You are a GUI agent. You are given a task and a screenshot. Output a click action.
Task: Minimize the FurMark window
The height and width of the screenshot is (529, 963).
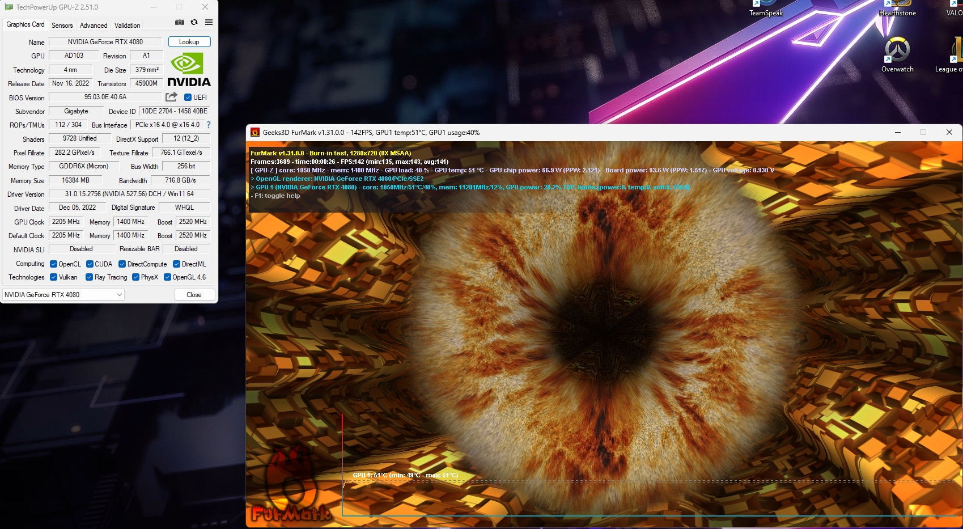point(898,132)
